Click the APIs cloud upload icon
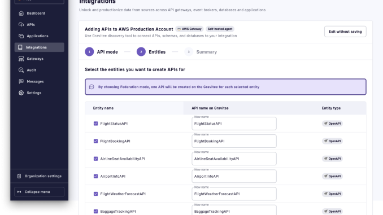Image resolution: width=383 pixels, height=215 pixels. (21, 25)
